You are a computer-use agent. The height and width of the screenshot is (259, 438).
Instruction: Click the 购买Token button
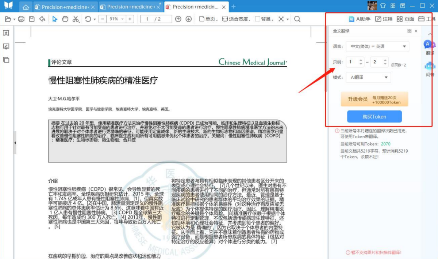(374, 117)
